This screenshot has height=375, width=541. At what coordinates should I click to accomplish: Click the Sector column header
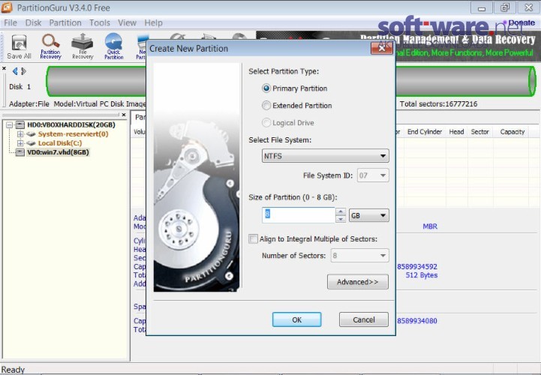(x=480, y=132)
